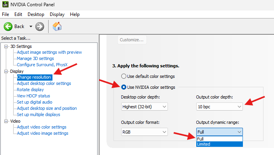Close the Output dynamic range dropdown
This screenshot has height=155, width=274.
click(220, 132)
